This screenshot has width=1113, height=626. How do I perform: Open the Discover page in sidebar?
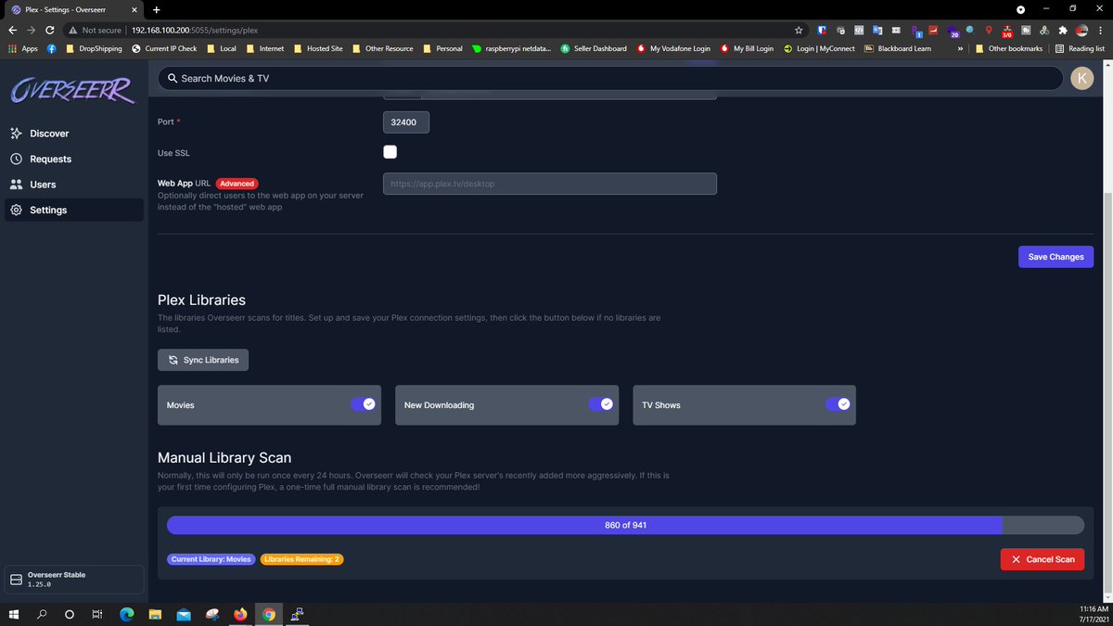point(72,134)
